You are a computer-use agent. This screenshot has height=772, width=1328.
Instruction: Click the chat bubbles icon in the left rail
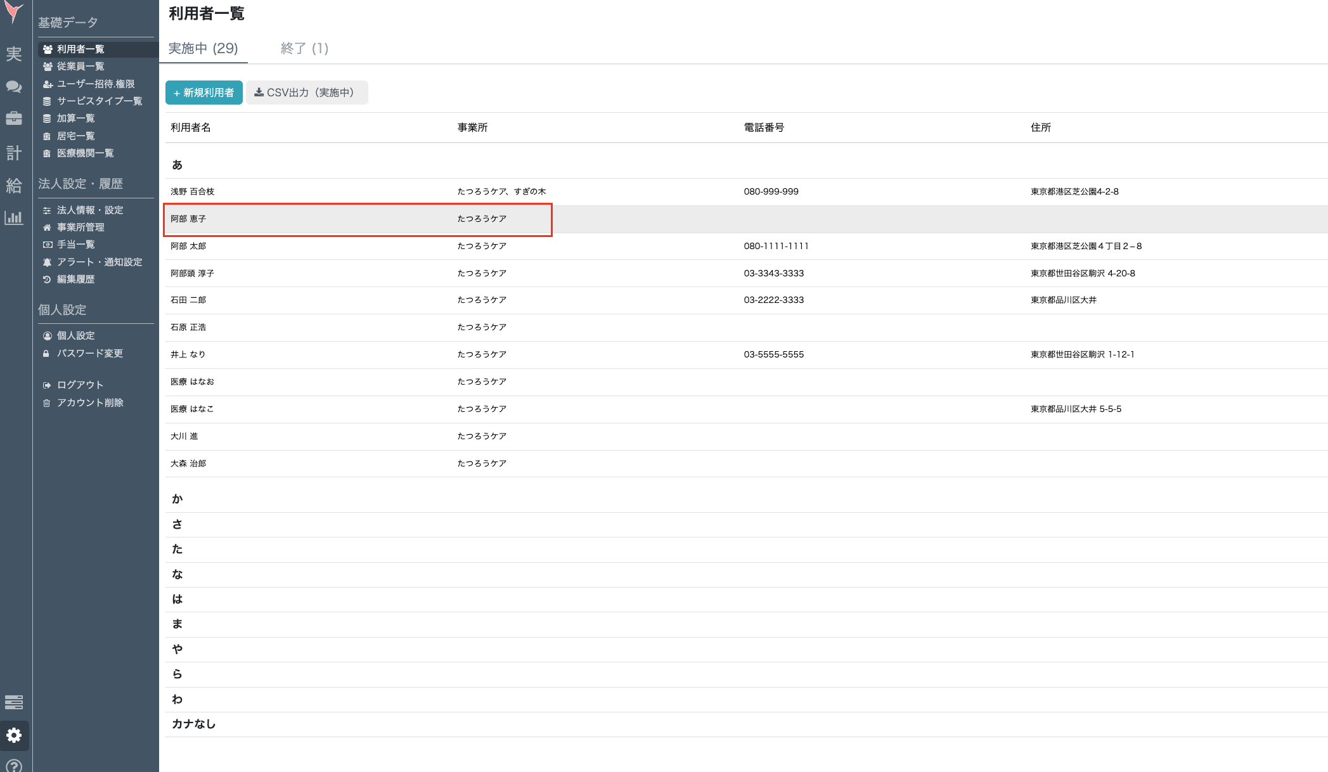pyautogui.click(x=14, y=87)
